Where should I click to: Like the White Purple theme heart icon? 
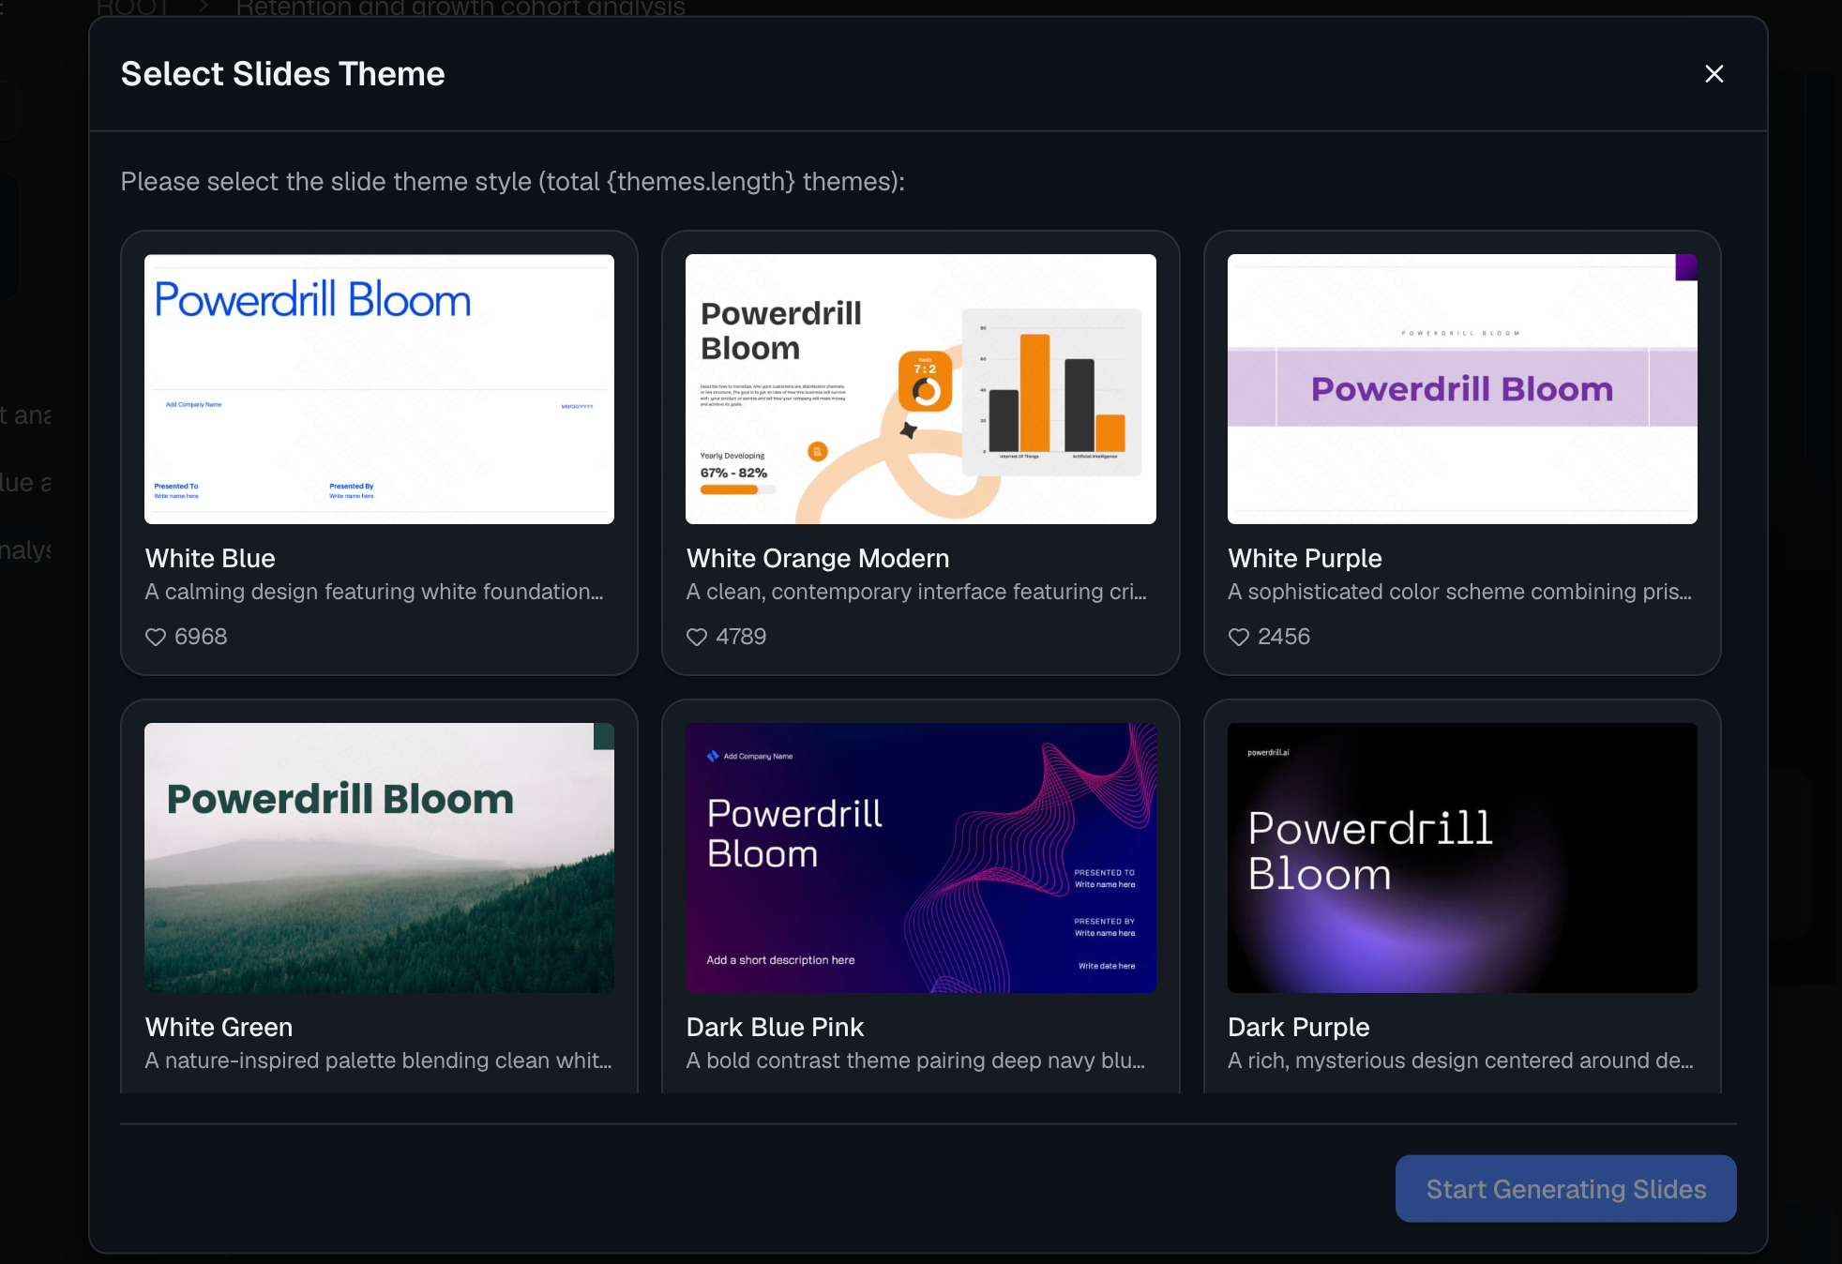tap(1239, 637)
